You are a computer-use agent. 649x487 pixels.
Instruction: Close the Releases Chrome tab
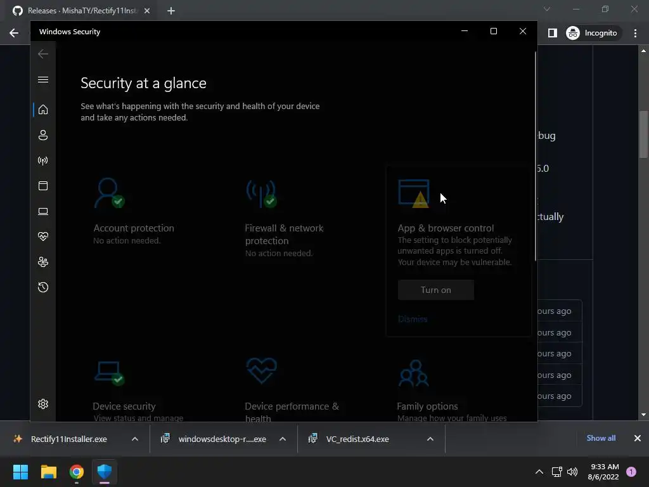tap(147, 11)
